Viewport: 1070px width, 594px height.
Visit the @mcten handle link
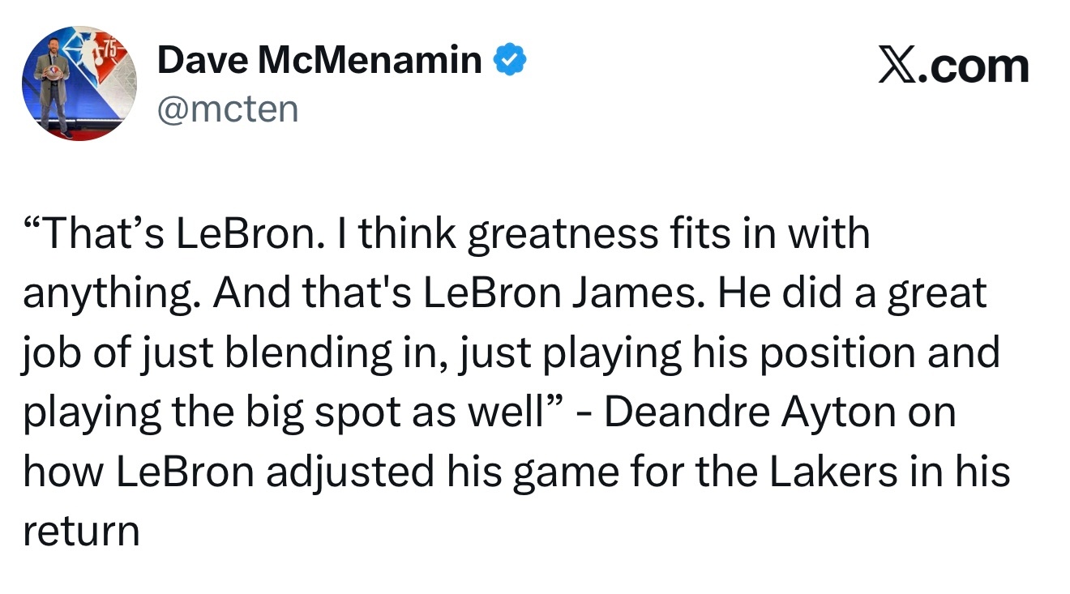(228, 109)
